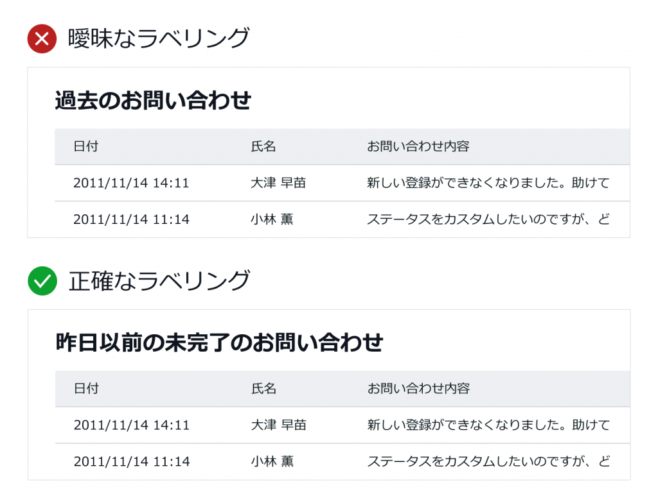Click the 氏名 column header in the upper table

(263, 146)
